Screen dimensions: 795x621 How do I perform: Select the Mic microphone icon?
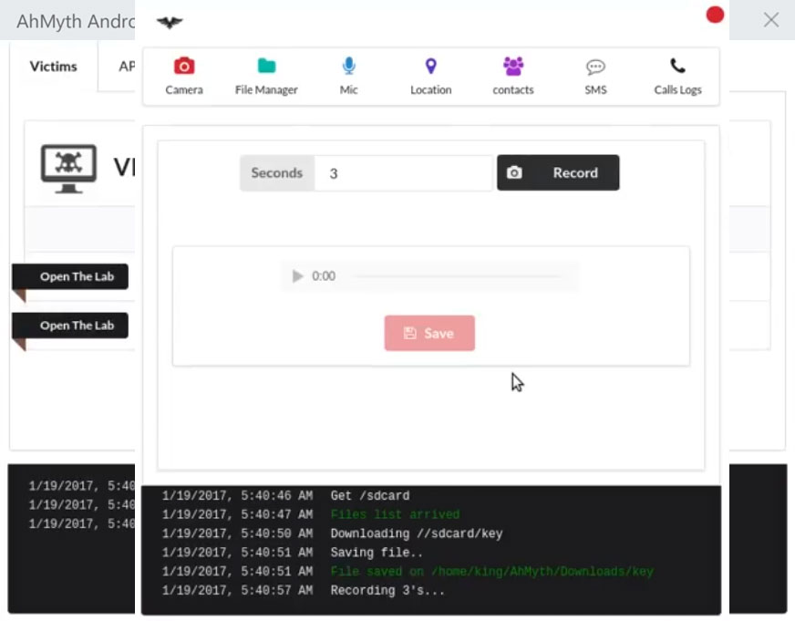tap(349, 66)
